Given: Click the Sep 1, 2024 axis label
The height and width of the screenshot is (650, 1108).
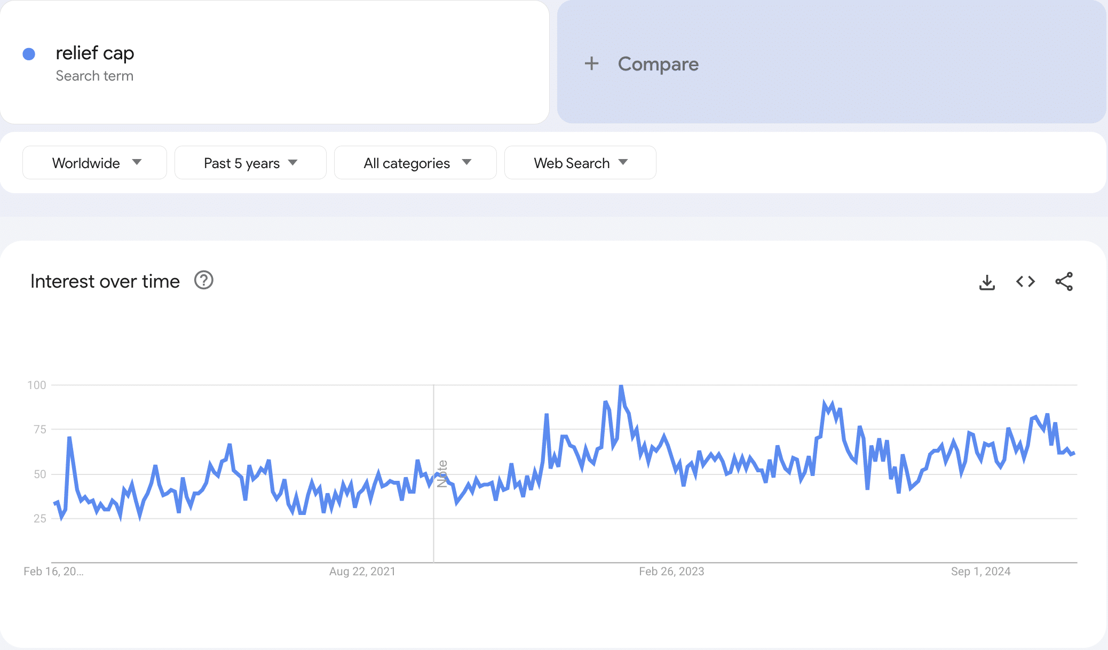Looking at the screenshot, I should click(x=980, y=572).
